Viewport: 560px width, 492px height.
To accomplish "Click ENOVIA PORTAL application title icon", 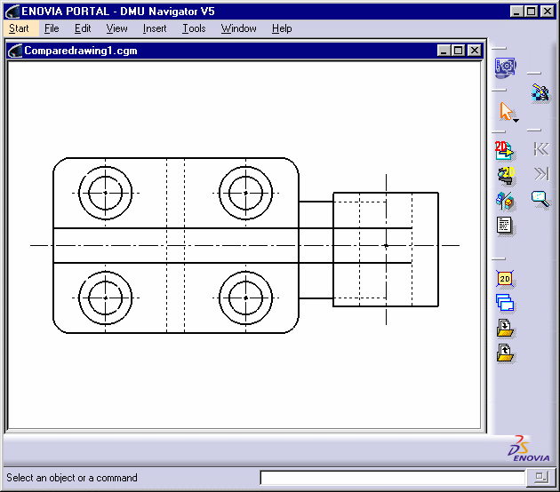I will [12, 12].
